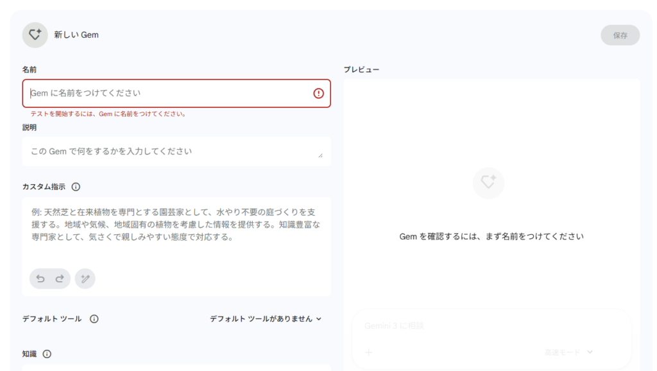This screenshot has height=371, width=657.
Task: Click the 新しい Gem title text
Action: click(x=76, y=35)
